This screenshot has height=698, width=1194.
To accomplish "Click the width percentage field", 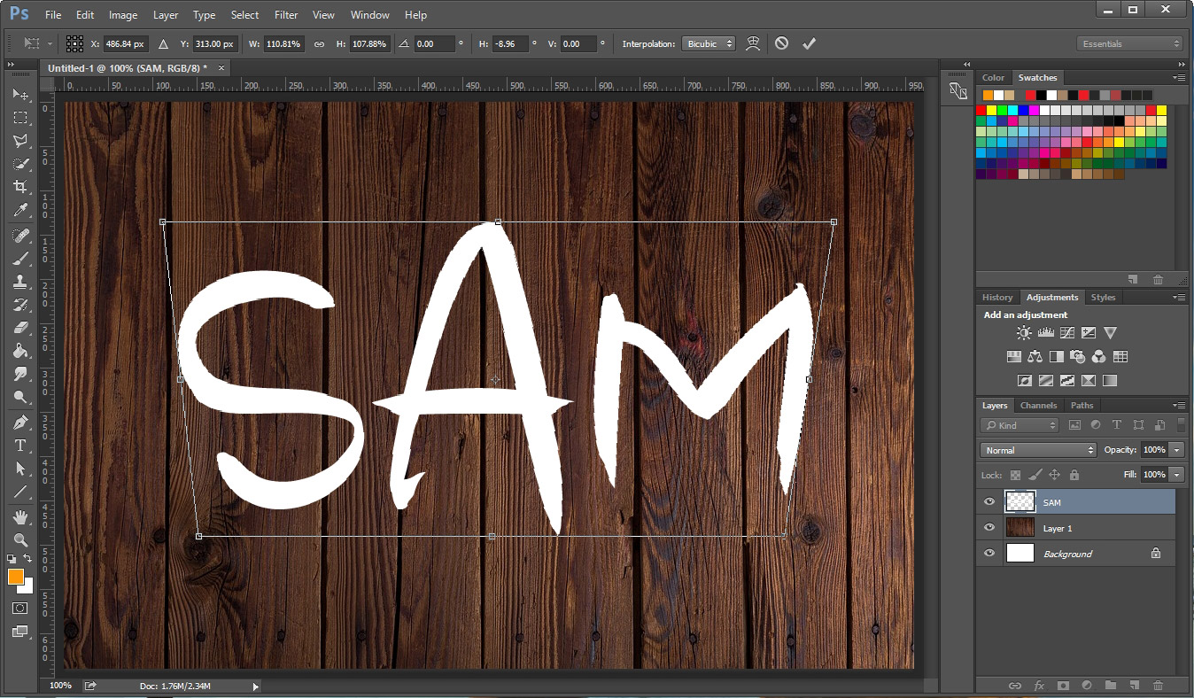I will [x=283, y=43].
